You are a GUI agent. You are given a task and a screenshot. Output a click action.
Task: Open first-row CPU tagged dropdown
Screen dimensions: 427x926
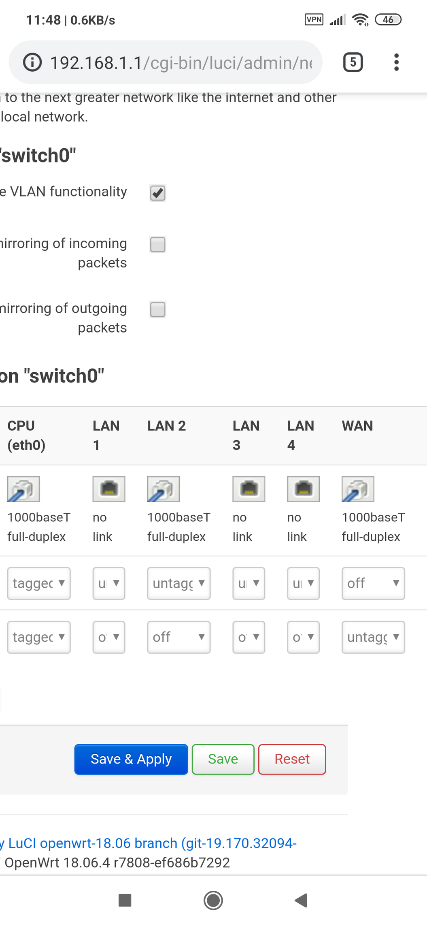click(39, 583)
